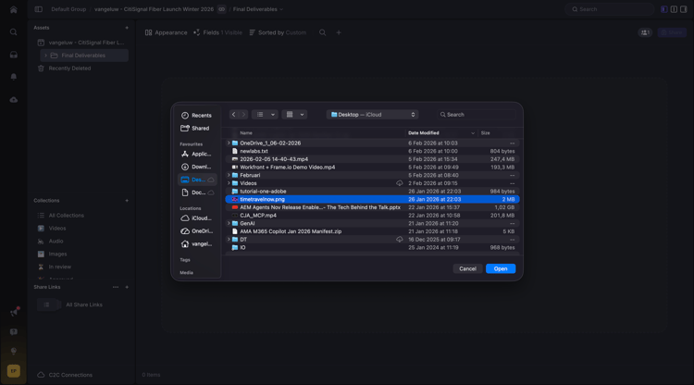The width and height of the screenshot is (694, 385).
Task: Download the Videos folder from iCloud
Action: (399, 183)
